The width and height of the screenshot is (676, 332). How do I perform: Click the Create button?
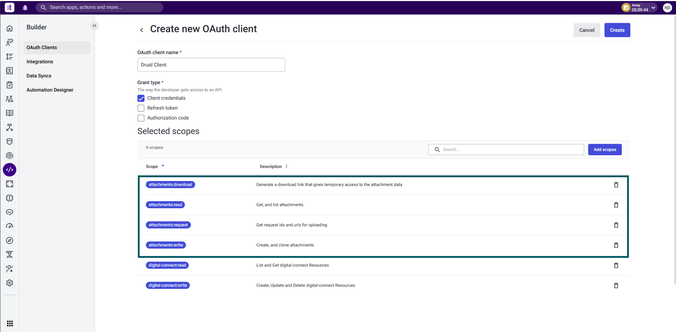click(x=617, y=30)
